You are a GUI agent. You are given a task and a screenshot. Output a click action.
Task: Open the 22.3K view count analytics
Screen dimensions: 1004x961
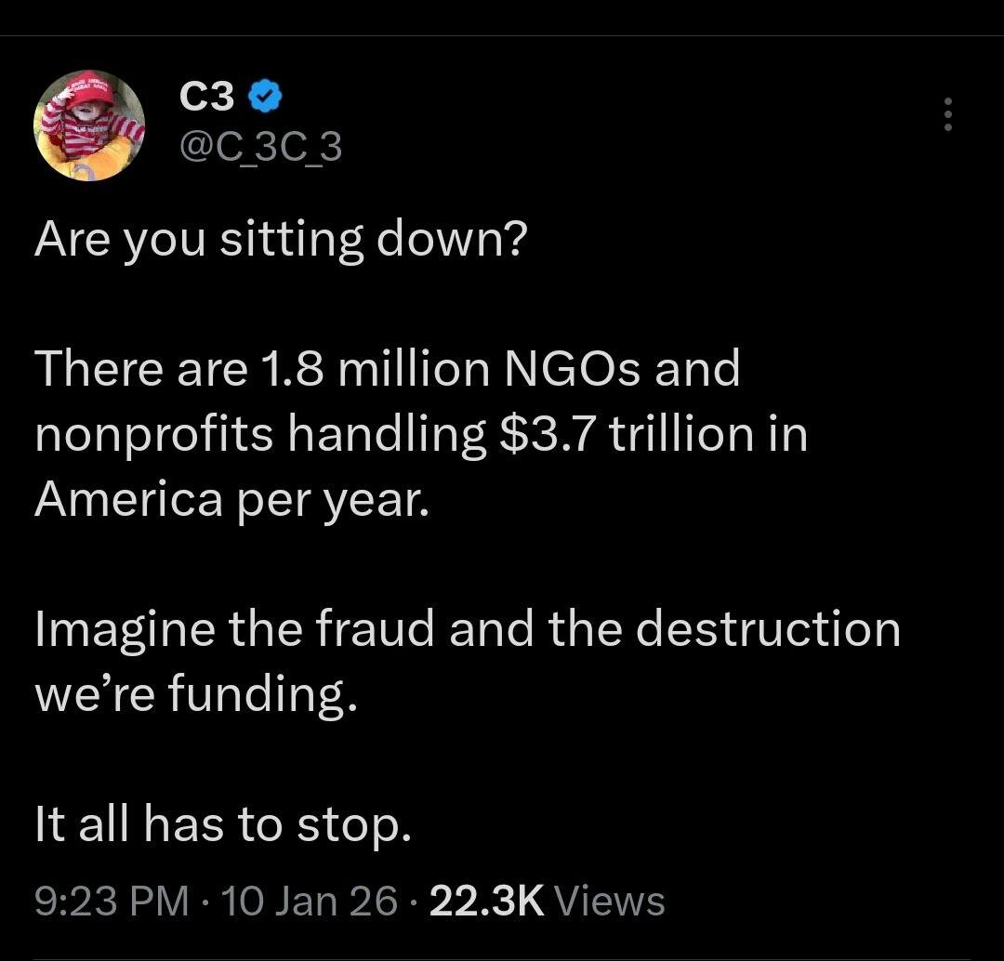click(486, 901)
